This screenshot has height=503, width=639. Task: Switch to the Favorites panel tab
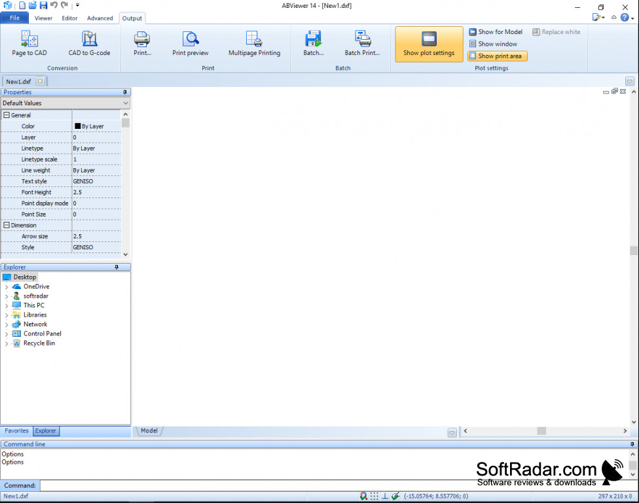pyautogui.click(x=17, y=431)
